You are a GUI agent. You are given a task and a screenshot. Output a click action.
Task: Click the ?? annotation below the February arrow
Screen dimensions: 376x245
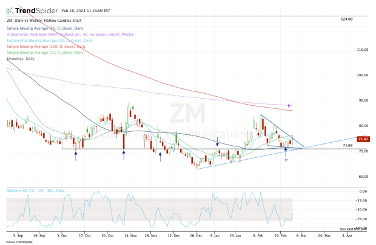tap(286, 160)
